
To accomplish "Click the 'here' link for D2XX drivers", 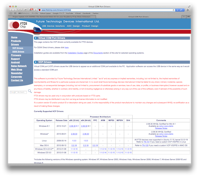I will (67, 48).
